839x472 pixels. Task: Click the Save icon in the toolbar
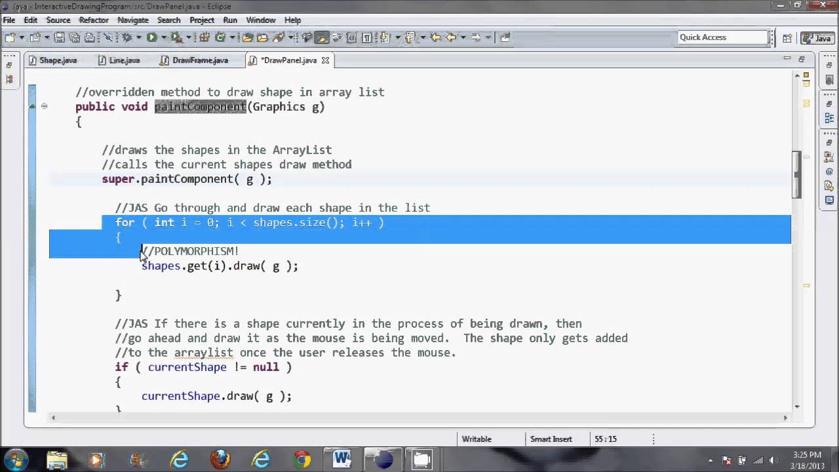tap(59, 38)
